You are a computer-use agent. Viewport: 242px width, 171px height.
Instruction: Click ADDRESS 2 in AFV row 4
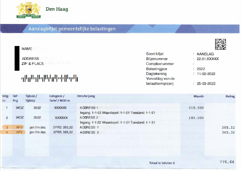coord(89,132)
